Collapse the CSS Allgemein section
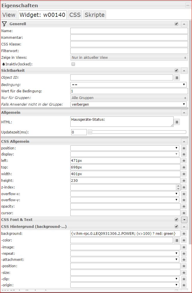This screenshot has width=192, height=293. (184, 142)
